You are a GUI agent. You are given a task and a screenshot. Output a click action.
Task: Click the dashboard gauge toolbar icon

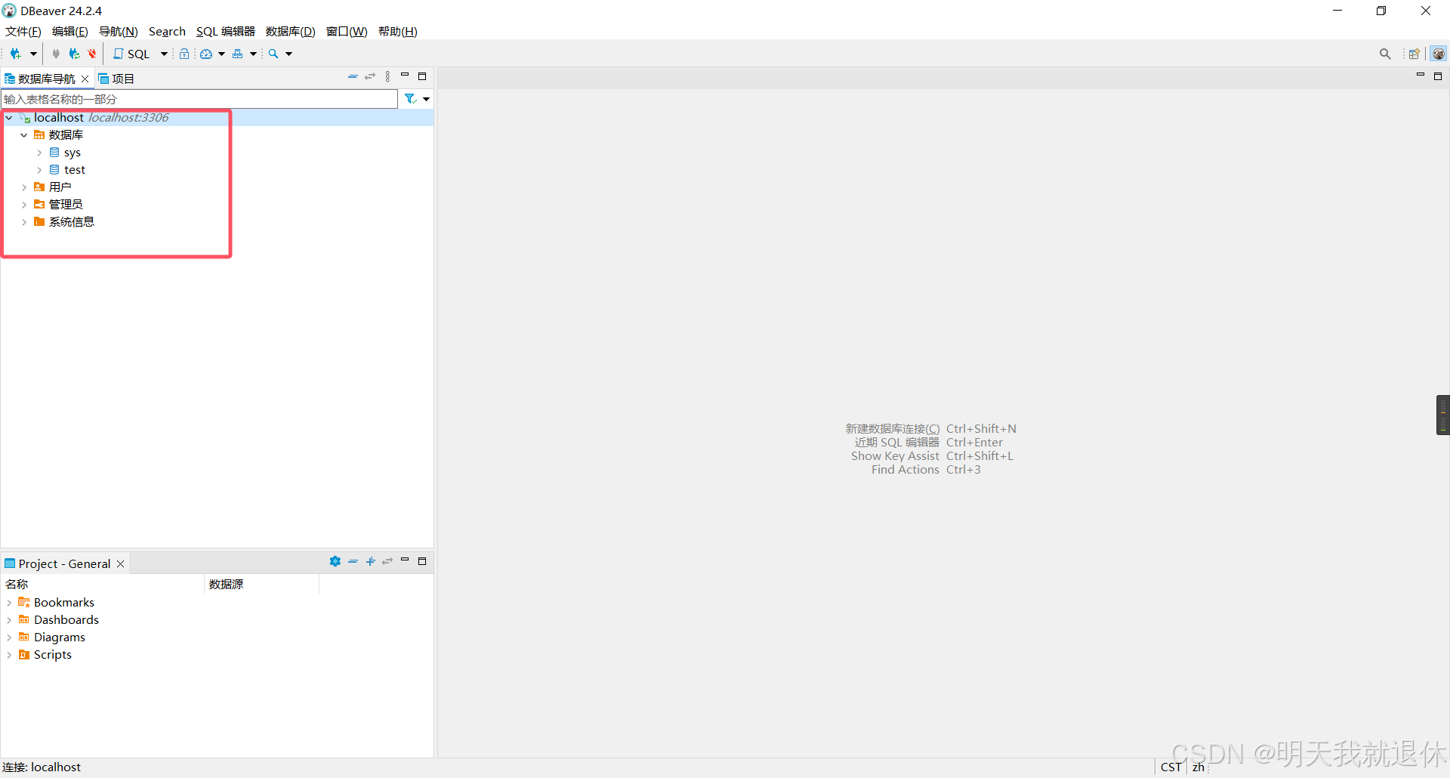[206, 54]
